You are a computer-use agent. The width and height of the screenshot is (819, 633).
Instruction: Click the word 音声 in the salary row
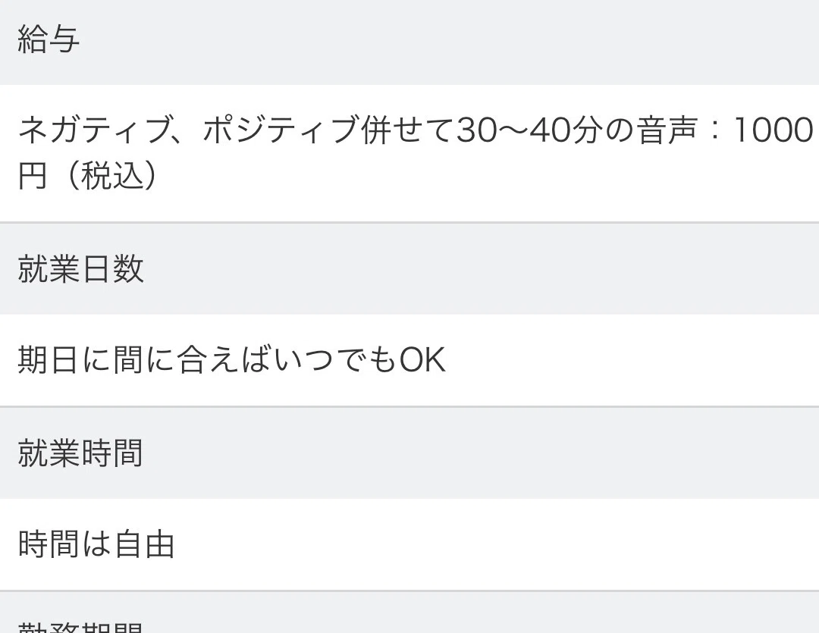pyautogui.click(x=666, y=131)
